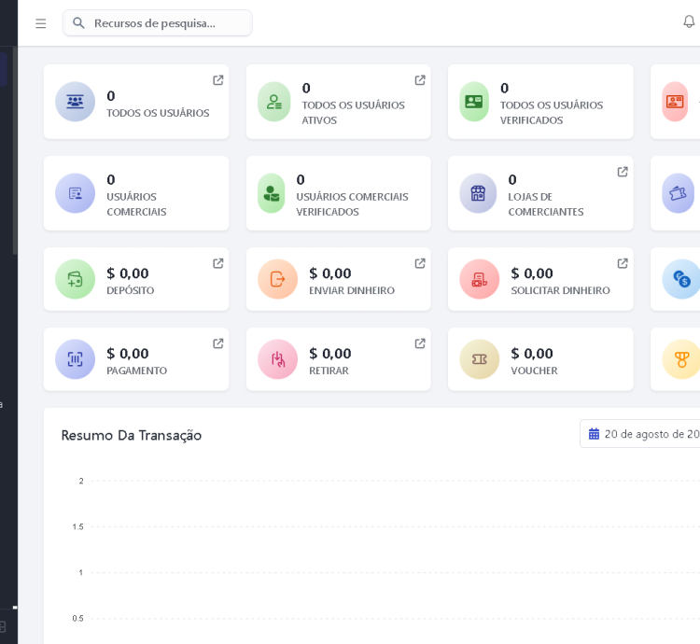Toggle the hamburger sidebar menu
This screenshot has width=700, height=644.
pos(41,23)
